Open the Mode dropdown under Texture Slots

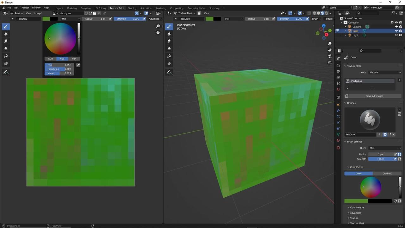[x=385, y=72]
